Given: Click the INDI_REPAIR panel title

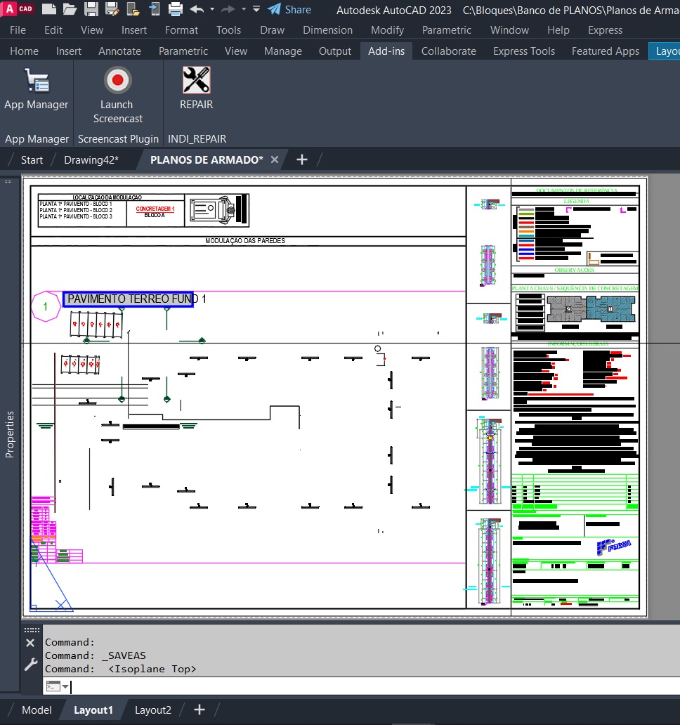Looking at the screenshot, I should (197, 138).
